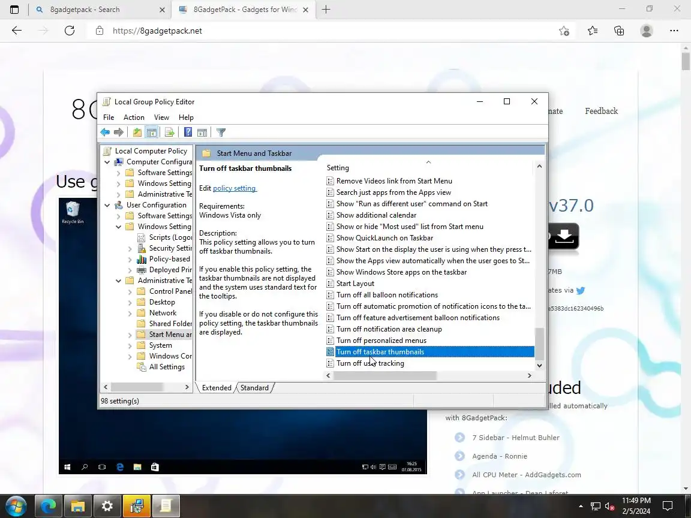Select 'Remove Videos link from Start Menu'

pos(394,181)
